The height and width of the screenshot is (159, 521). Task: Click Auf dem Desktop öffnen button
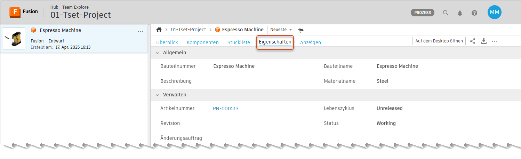[x=439, y=41]
